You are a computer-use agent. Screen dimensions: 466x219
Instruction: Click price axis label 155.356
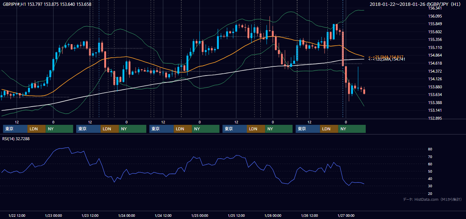point(435,40)
